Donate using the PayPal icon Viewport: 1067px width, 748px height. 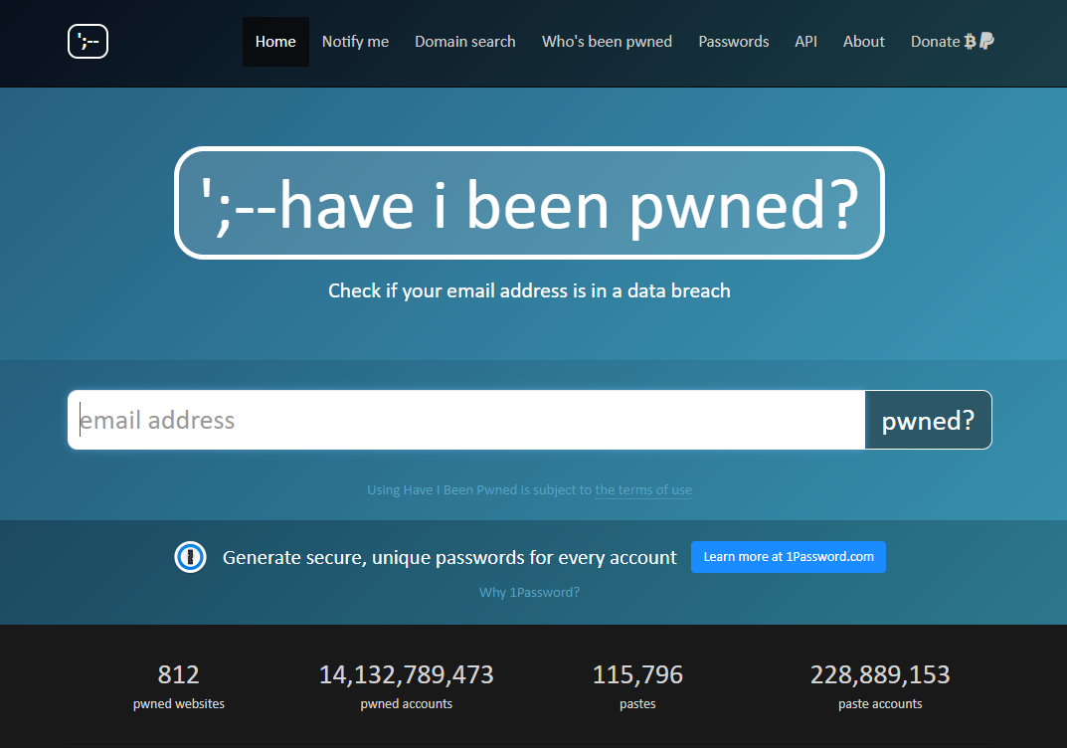[984, 41]
